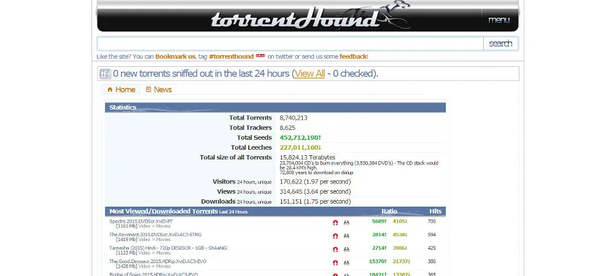
Task: Click the Total Leeches value 227,011,160
Action: point(300,147)
